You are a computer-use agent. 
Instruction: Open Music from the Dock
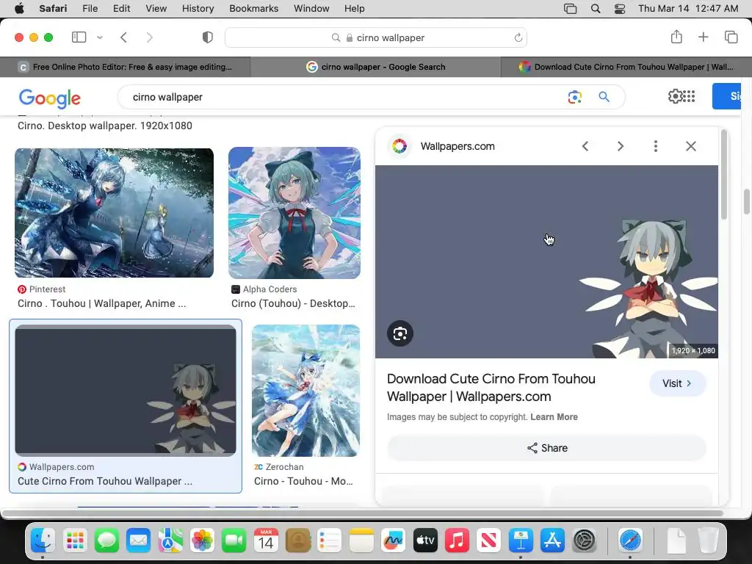click(457, 540)
